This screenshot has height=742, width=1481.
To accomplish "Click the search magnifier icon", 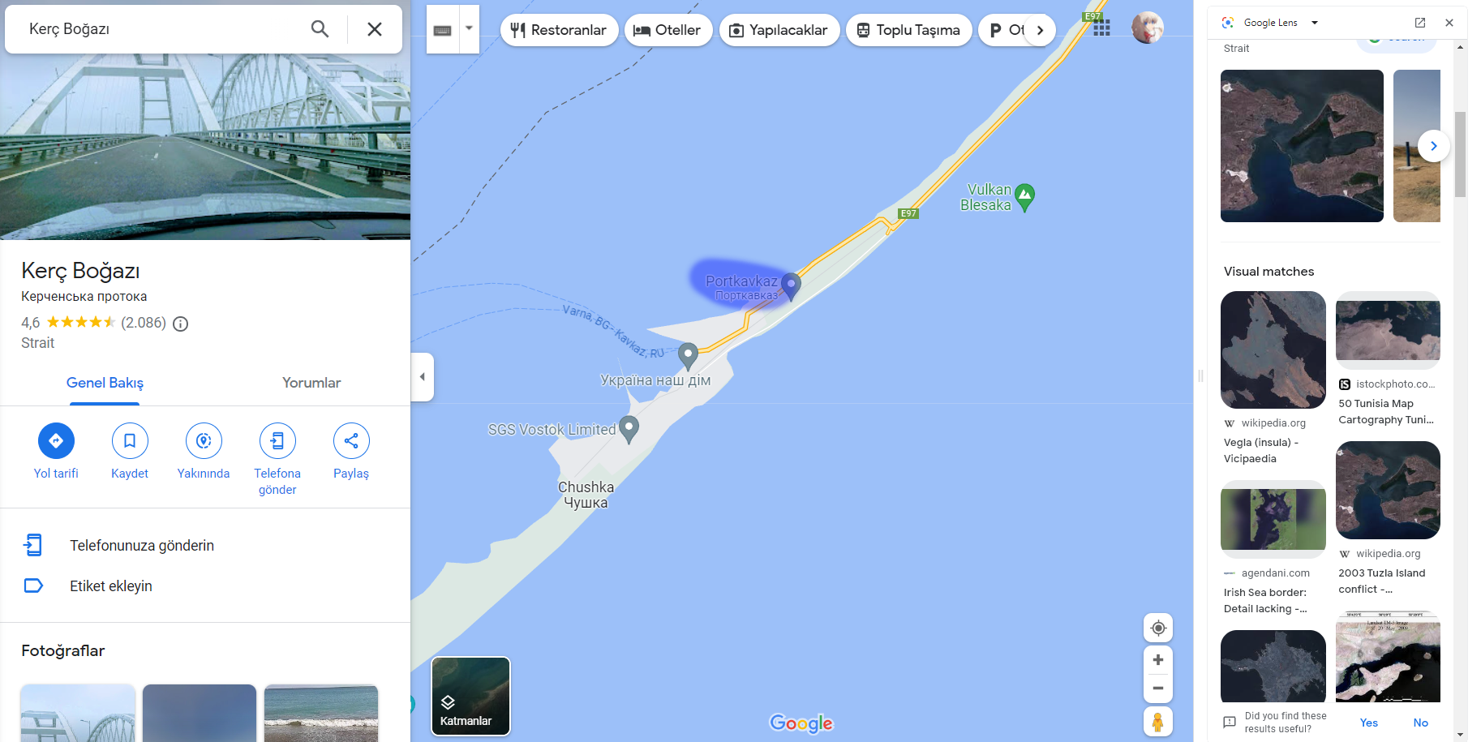I will (320, 29).
